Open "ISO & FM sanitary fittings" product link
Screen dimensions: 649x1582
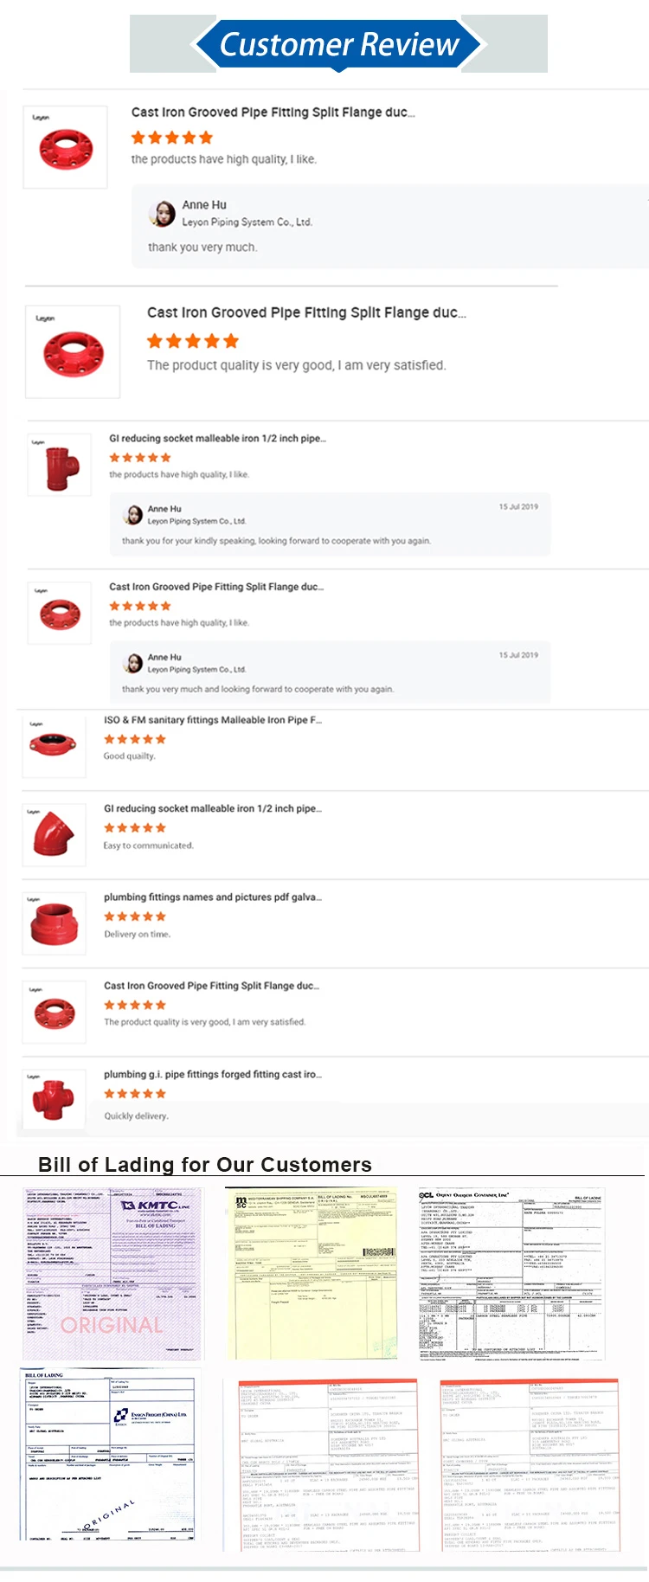point(213,720)
